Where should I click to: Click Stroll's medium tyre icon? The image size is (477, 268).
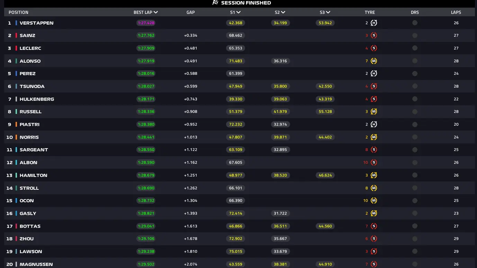pyautogui.click(x=374, y=188)
